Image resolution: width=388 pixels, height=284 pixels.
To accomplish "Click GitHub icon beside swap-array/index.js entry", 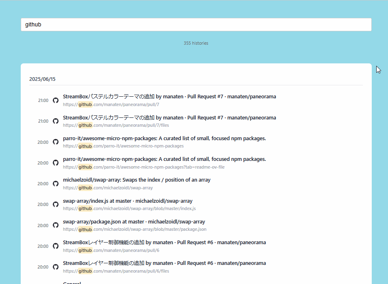I will [x=56, y=204].
